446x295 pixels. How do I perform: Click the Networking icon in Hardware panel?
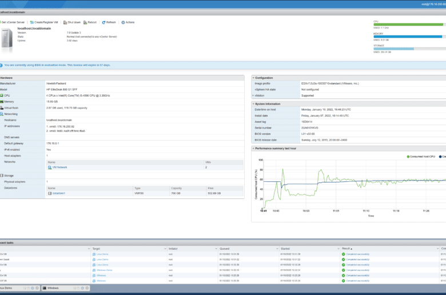2,114
